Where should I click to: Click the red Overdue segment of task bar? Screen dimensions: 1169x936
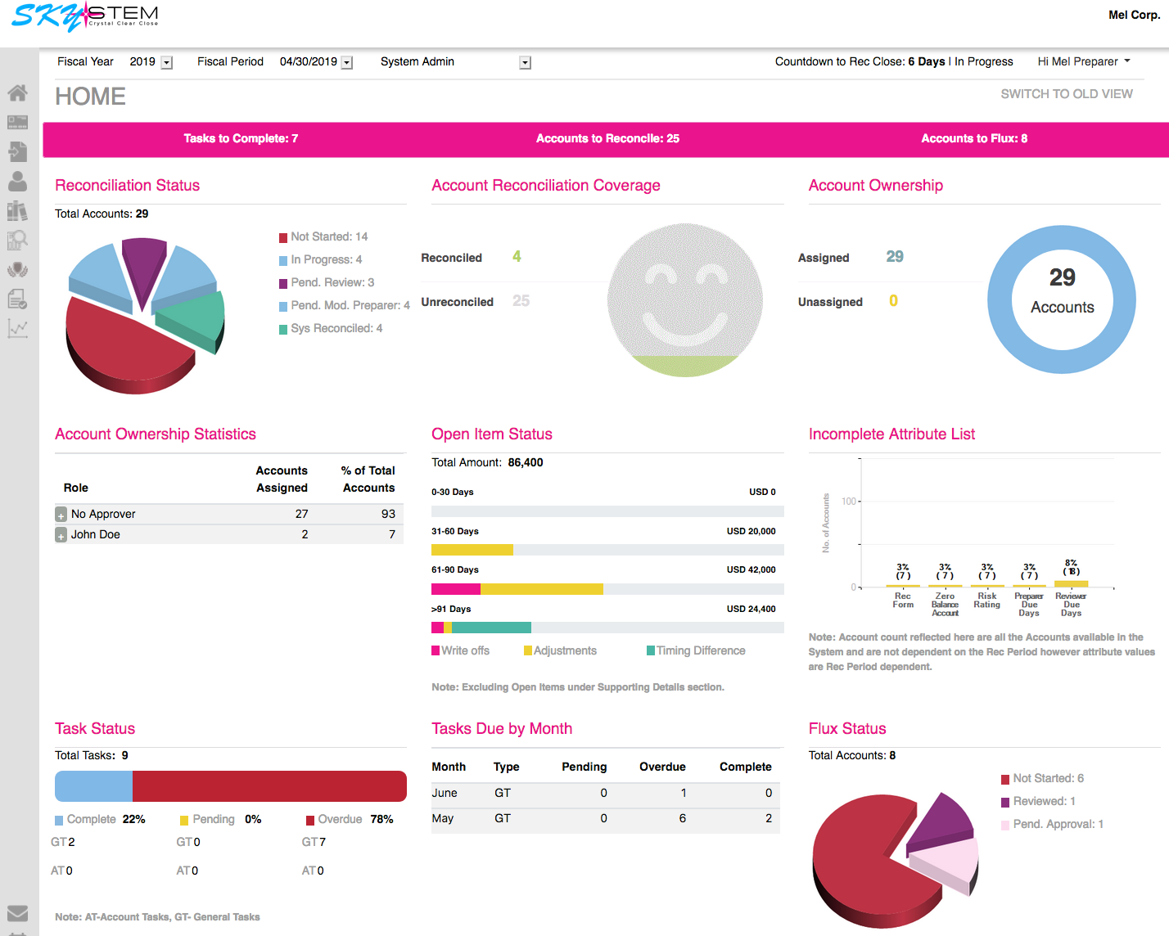[x=269, y=786]
